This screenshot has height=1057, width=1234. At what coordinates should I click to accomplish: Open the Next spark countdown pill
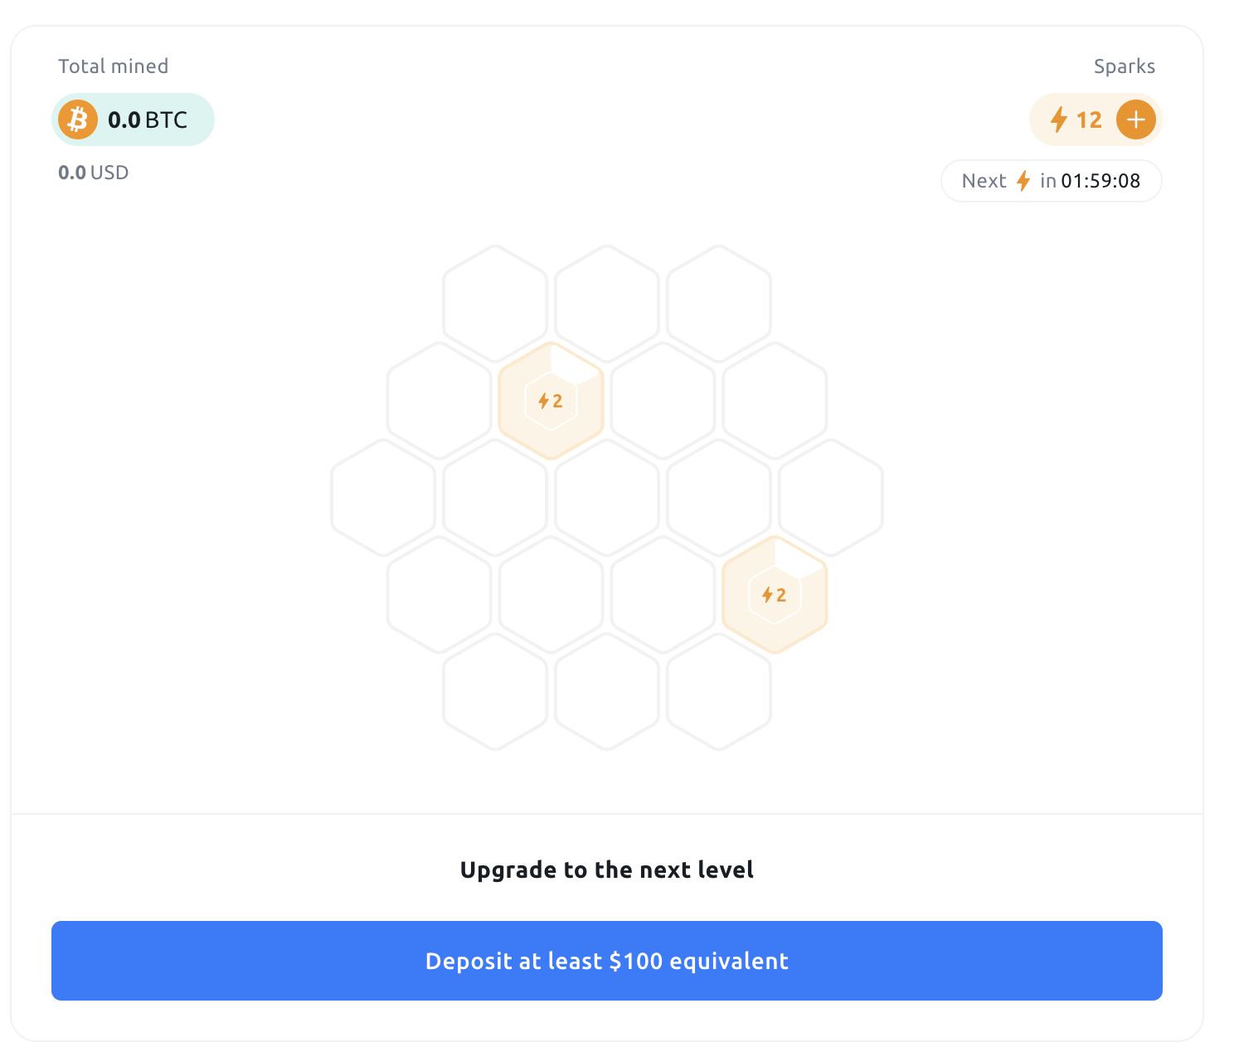(1051, 181)
